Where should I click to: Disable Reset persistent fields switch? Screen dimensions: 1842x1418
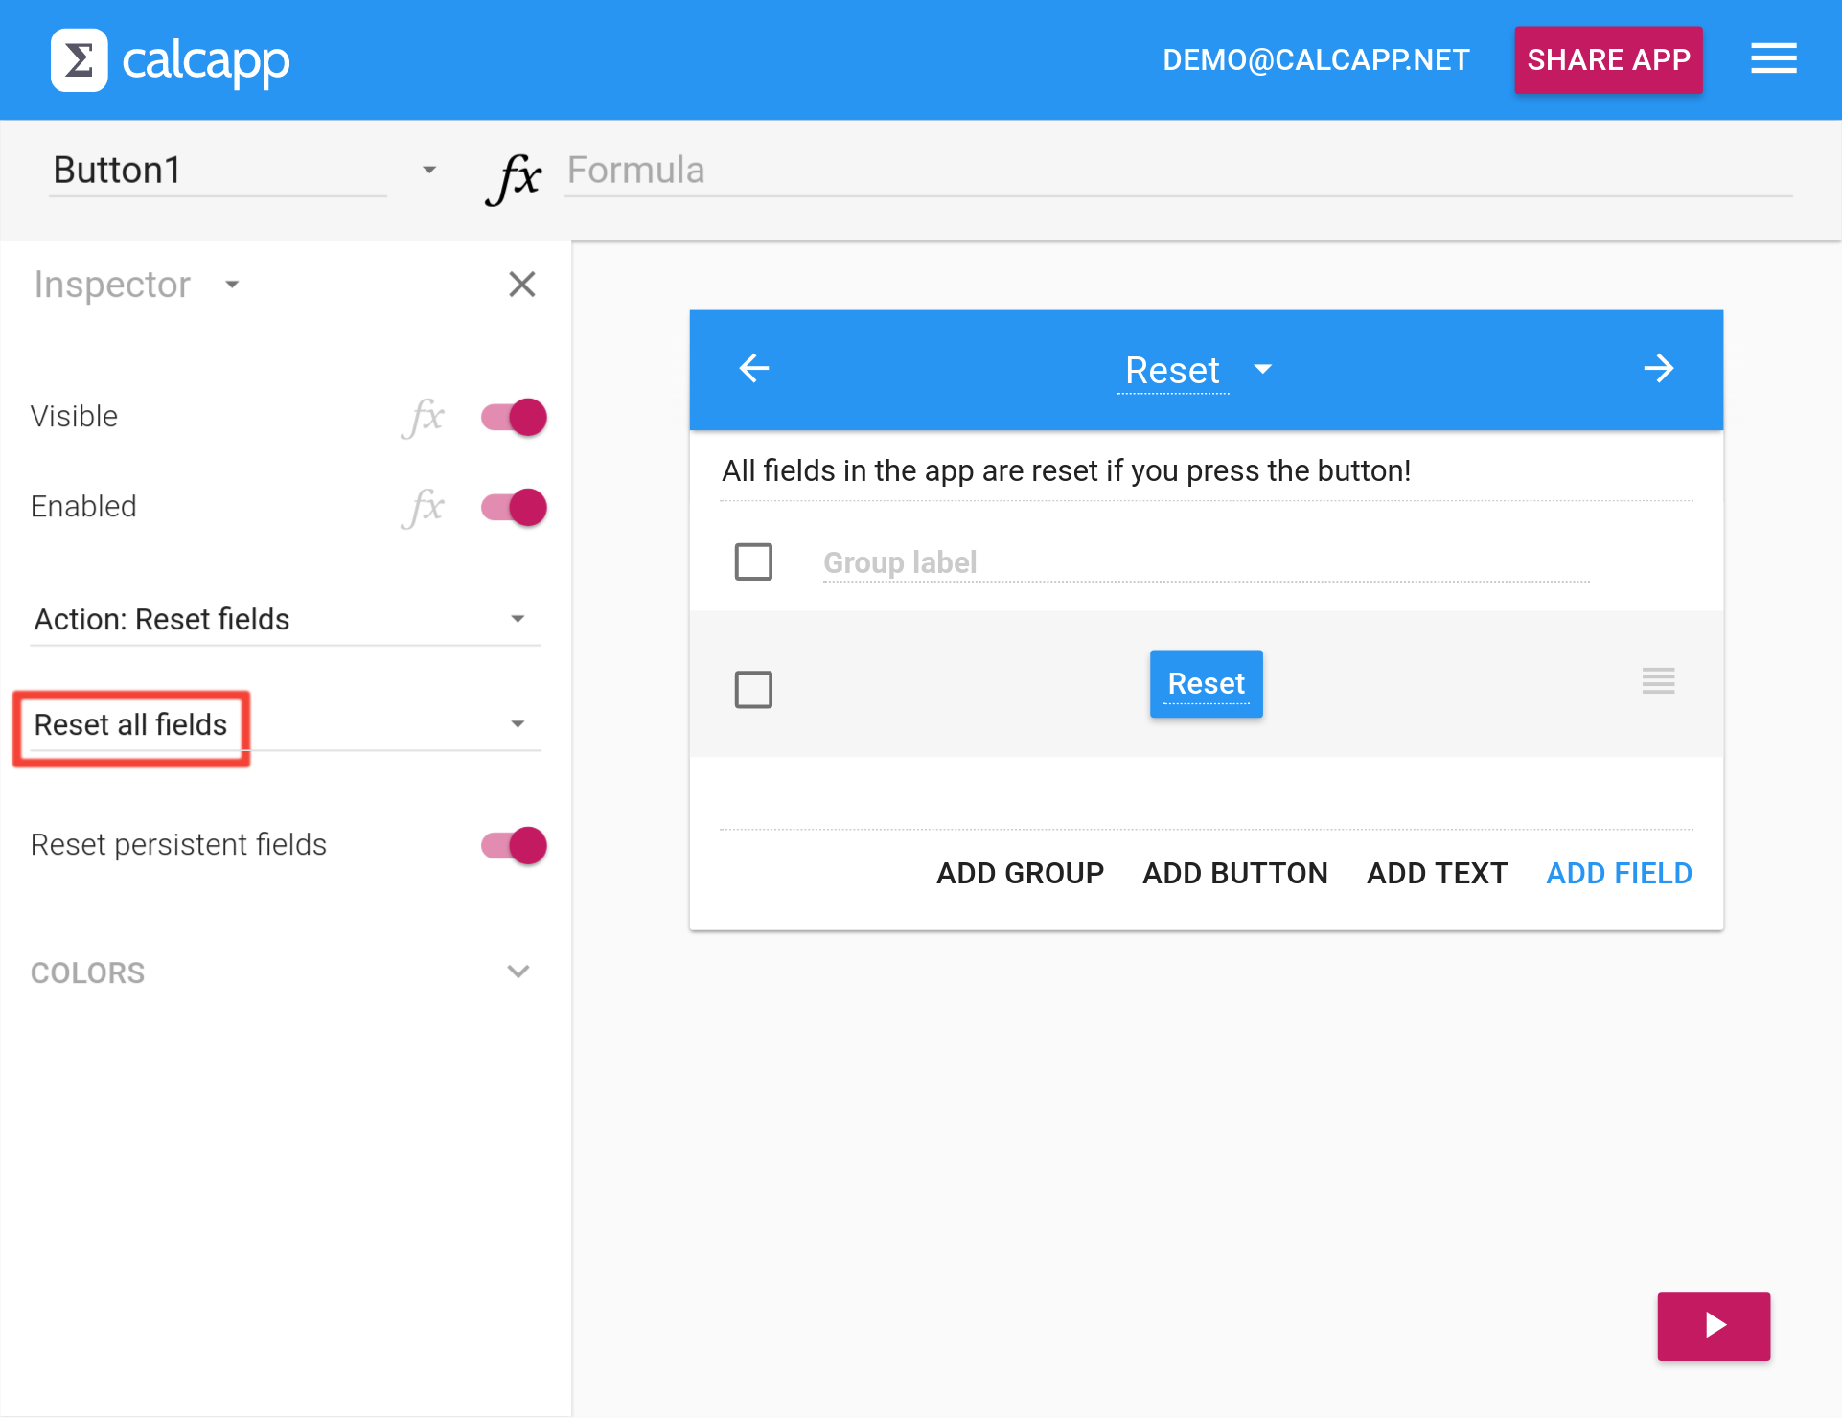click(x=514, y=846)
